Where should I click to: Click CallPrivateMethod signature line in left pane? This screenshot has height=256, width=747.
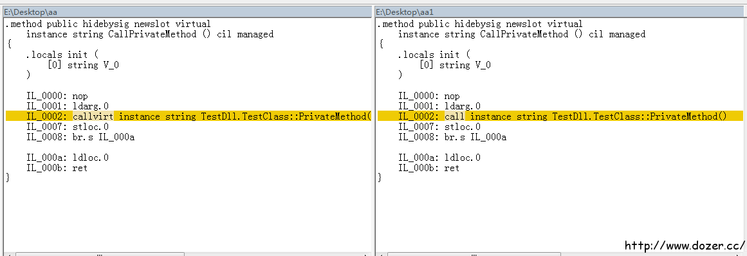(x=149, y=34)
